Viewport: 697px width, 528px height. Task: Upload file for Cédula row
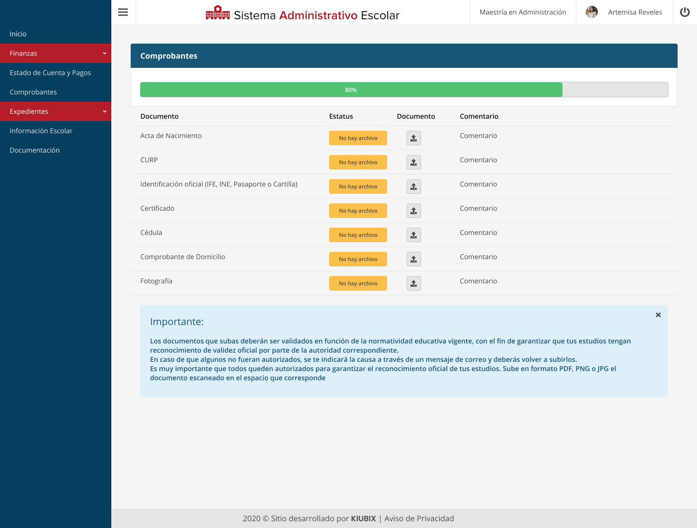pyautogui.click(x=413, y=235)
